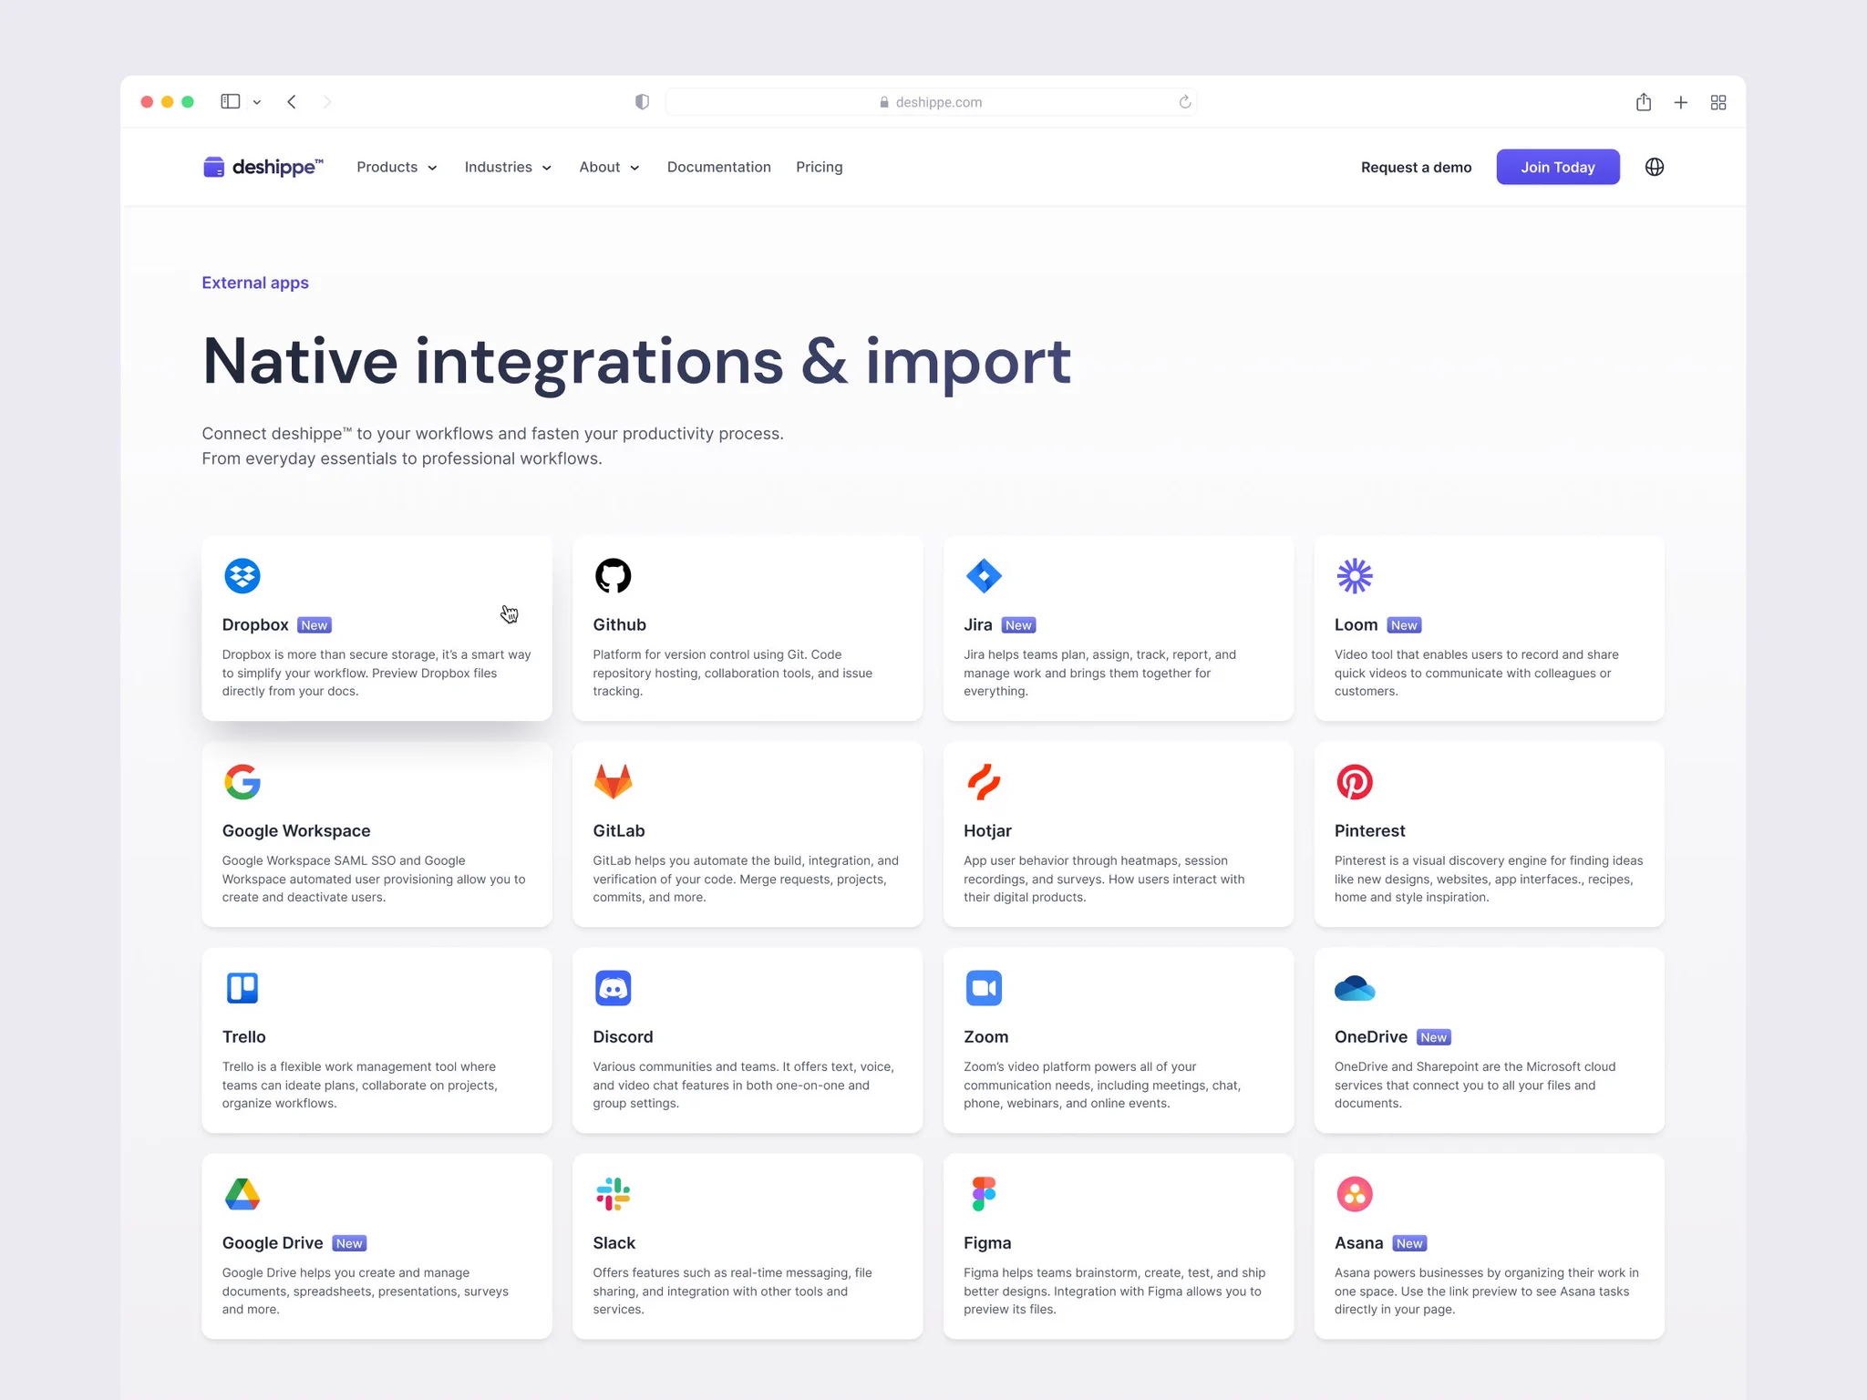Click the Slack card title
Viewport: 1867px width, 1400px height.
pyautogui.click(x=614, y=1242)
